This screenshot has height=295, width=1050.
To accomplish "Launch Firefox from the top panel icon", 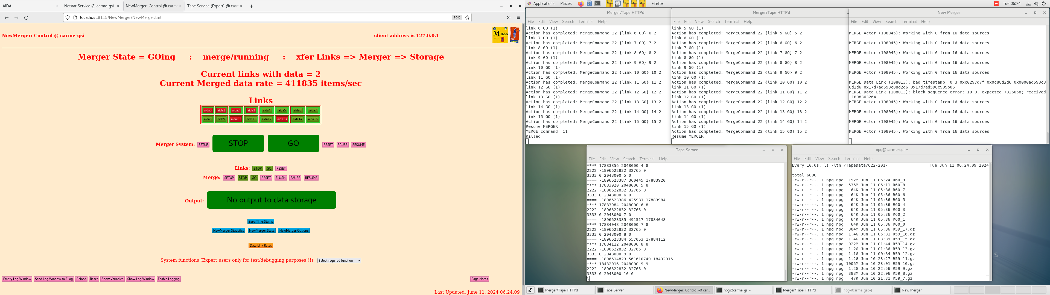I will (581, 4).
